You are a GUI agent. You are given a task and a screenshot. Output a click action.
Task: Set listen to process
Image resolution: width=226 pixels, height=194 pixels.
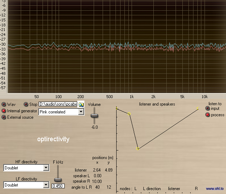[x=207, y=115]
